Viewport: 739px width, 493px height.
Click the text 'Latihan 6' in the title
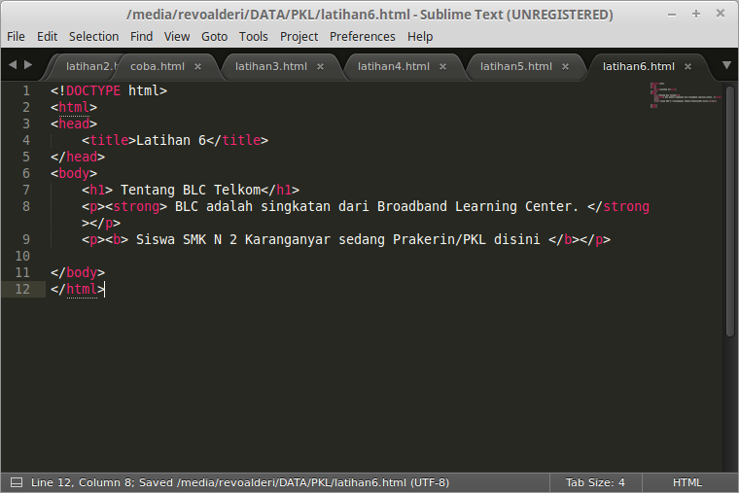[171, 140]
